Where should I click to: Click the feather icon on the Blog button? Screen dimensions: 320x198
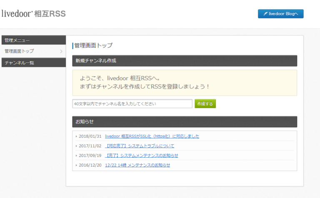pos(265,14)
